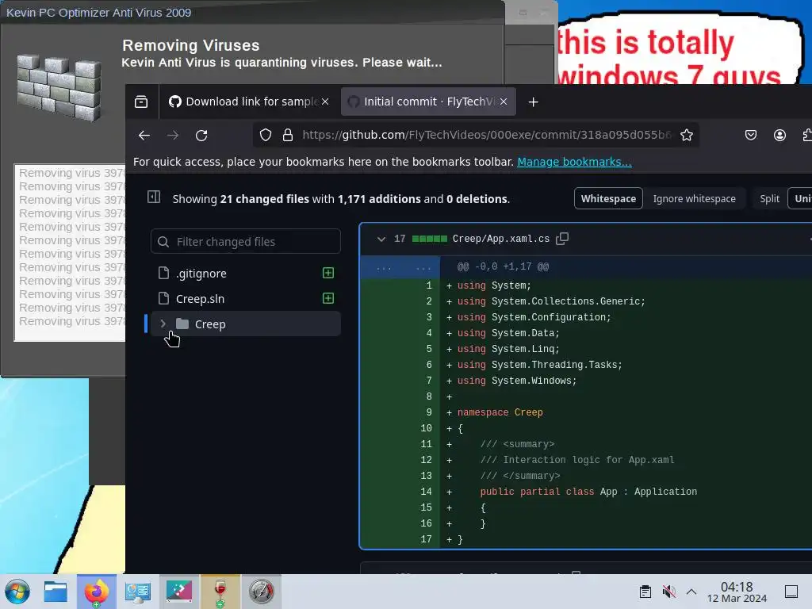812x609 pixels.
Task: Open the clipboard tray icon
Action: point(645,592)
